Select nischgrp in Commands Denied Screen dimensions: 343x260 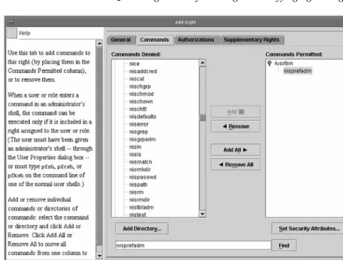pyautogui.click(x=140, y=86)
